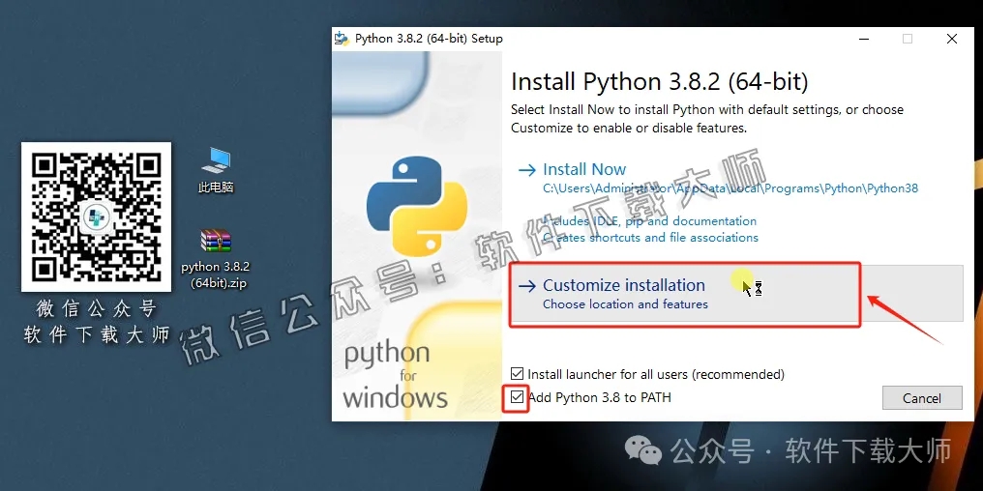Screen dimensions: 983x491
Task: Minimize the Python Setup window
Action: 865,39
